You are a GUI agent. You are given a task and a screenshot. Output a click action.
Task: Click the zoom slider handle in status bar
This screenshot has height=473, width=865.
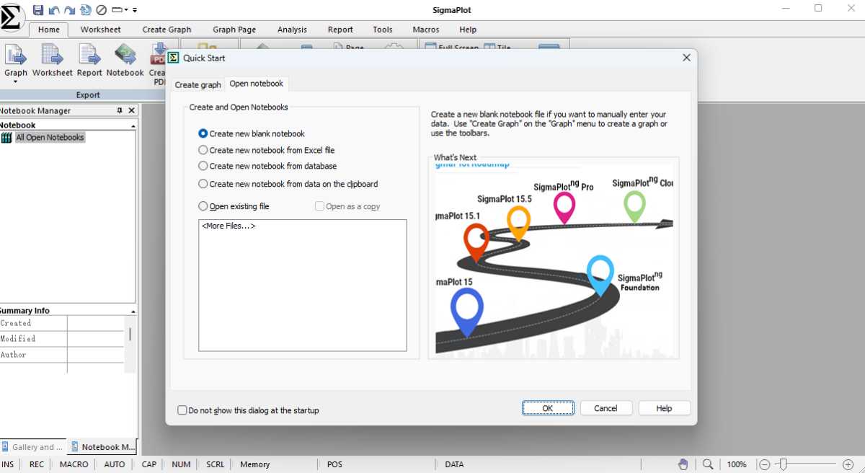click(x=784, y=464)
